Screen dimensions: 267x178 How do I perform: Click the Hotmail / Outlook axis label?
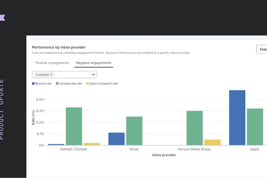tap(73, 149)
